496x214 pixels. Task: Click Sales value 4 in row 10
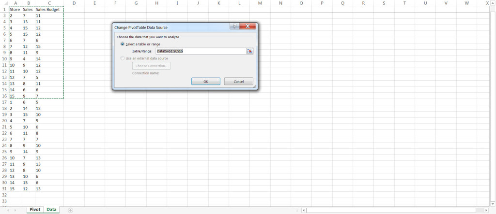29,59
